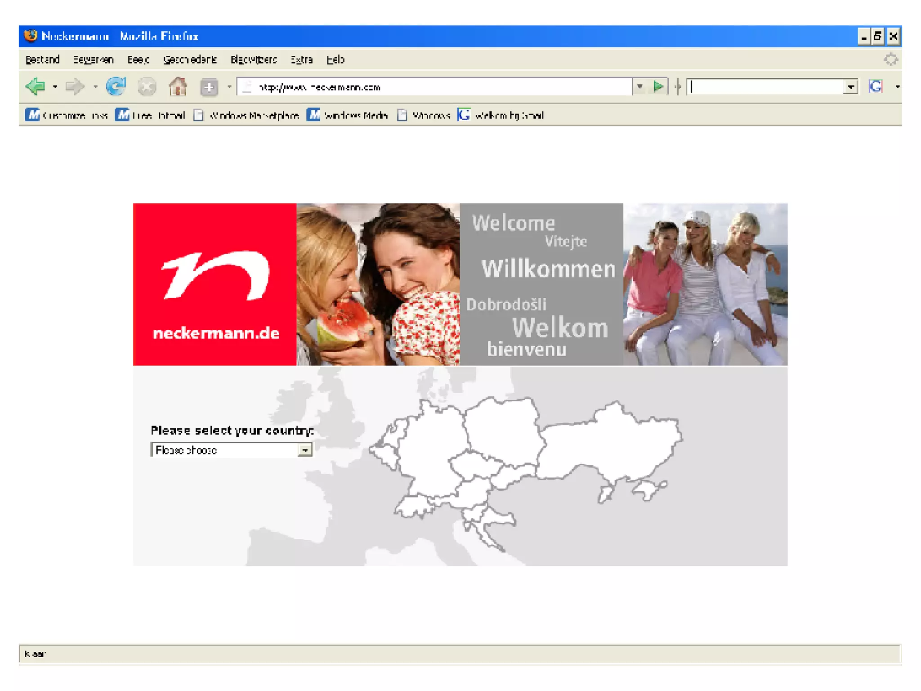Reload the page with the refresh icon

click(x=116, y=86)
